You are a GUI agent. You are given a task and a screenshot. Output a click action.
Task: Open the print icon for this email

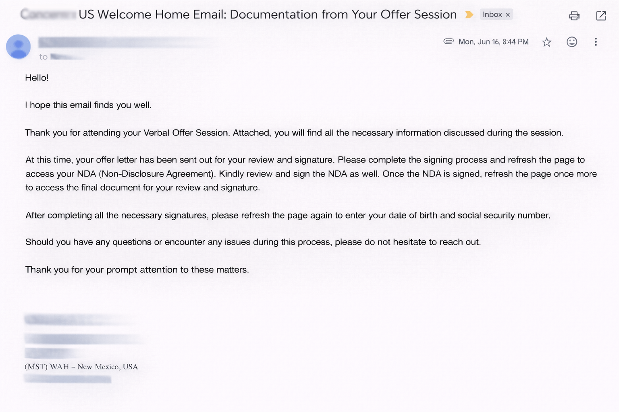(x=574, y=15)
